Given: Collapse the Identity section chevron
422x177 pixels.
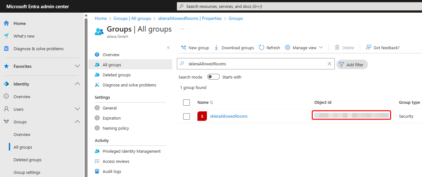Looking at the screenshot, I should click(x=77, y=84).
